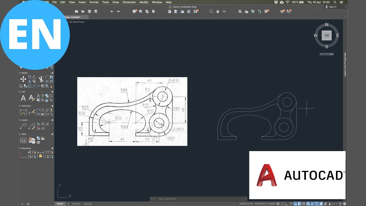Open the Draw menu
The width and height of the screenshot is (366, 206).
click(x=116, y=2)
